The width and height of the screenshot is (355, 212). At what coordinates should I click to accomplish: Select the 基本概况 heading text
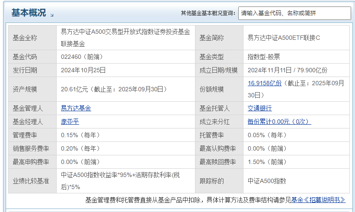[x=29, y=13]
